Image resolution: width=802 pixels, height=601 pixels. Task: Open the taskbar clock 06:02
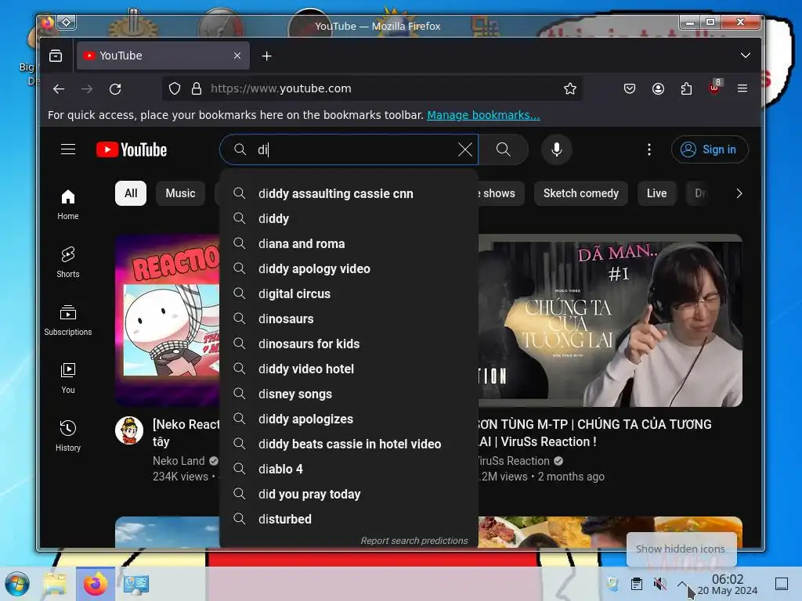tap(728, 584)
